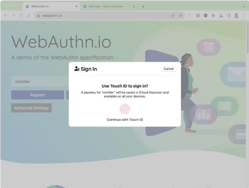Click Continue with Touch ID text
The width and height of the screenshot is (249, 188).
tap(125, 120)
